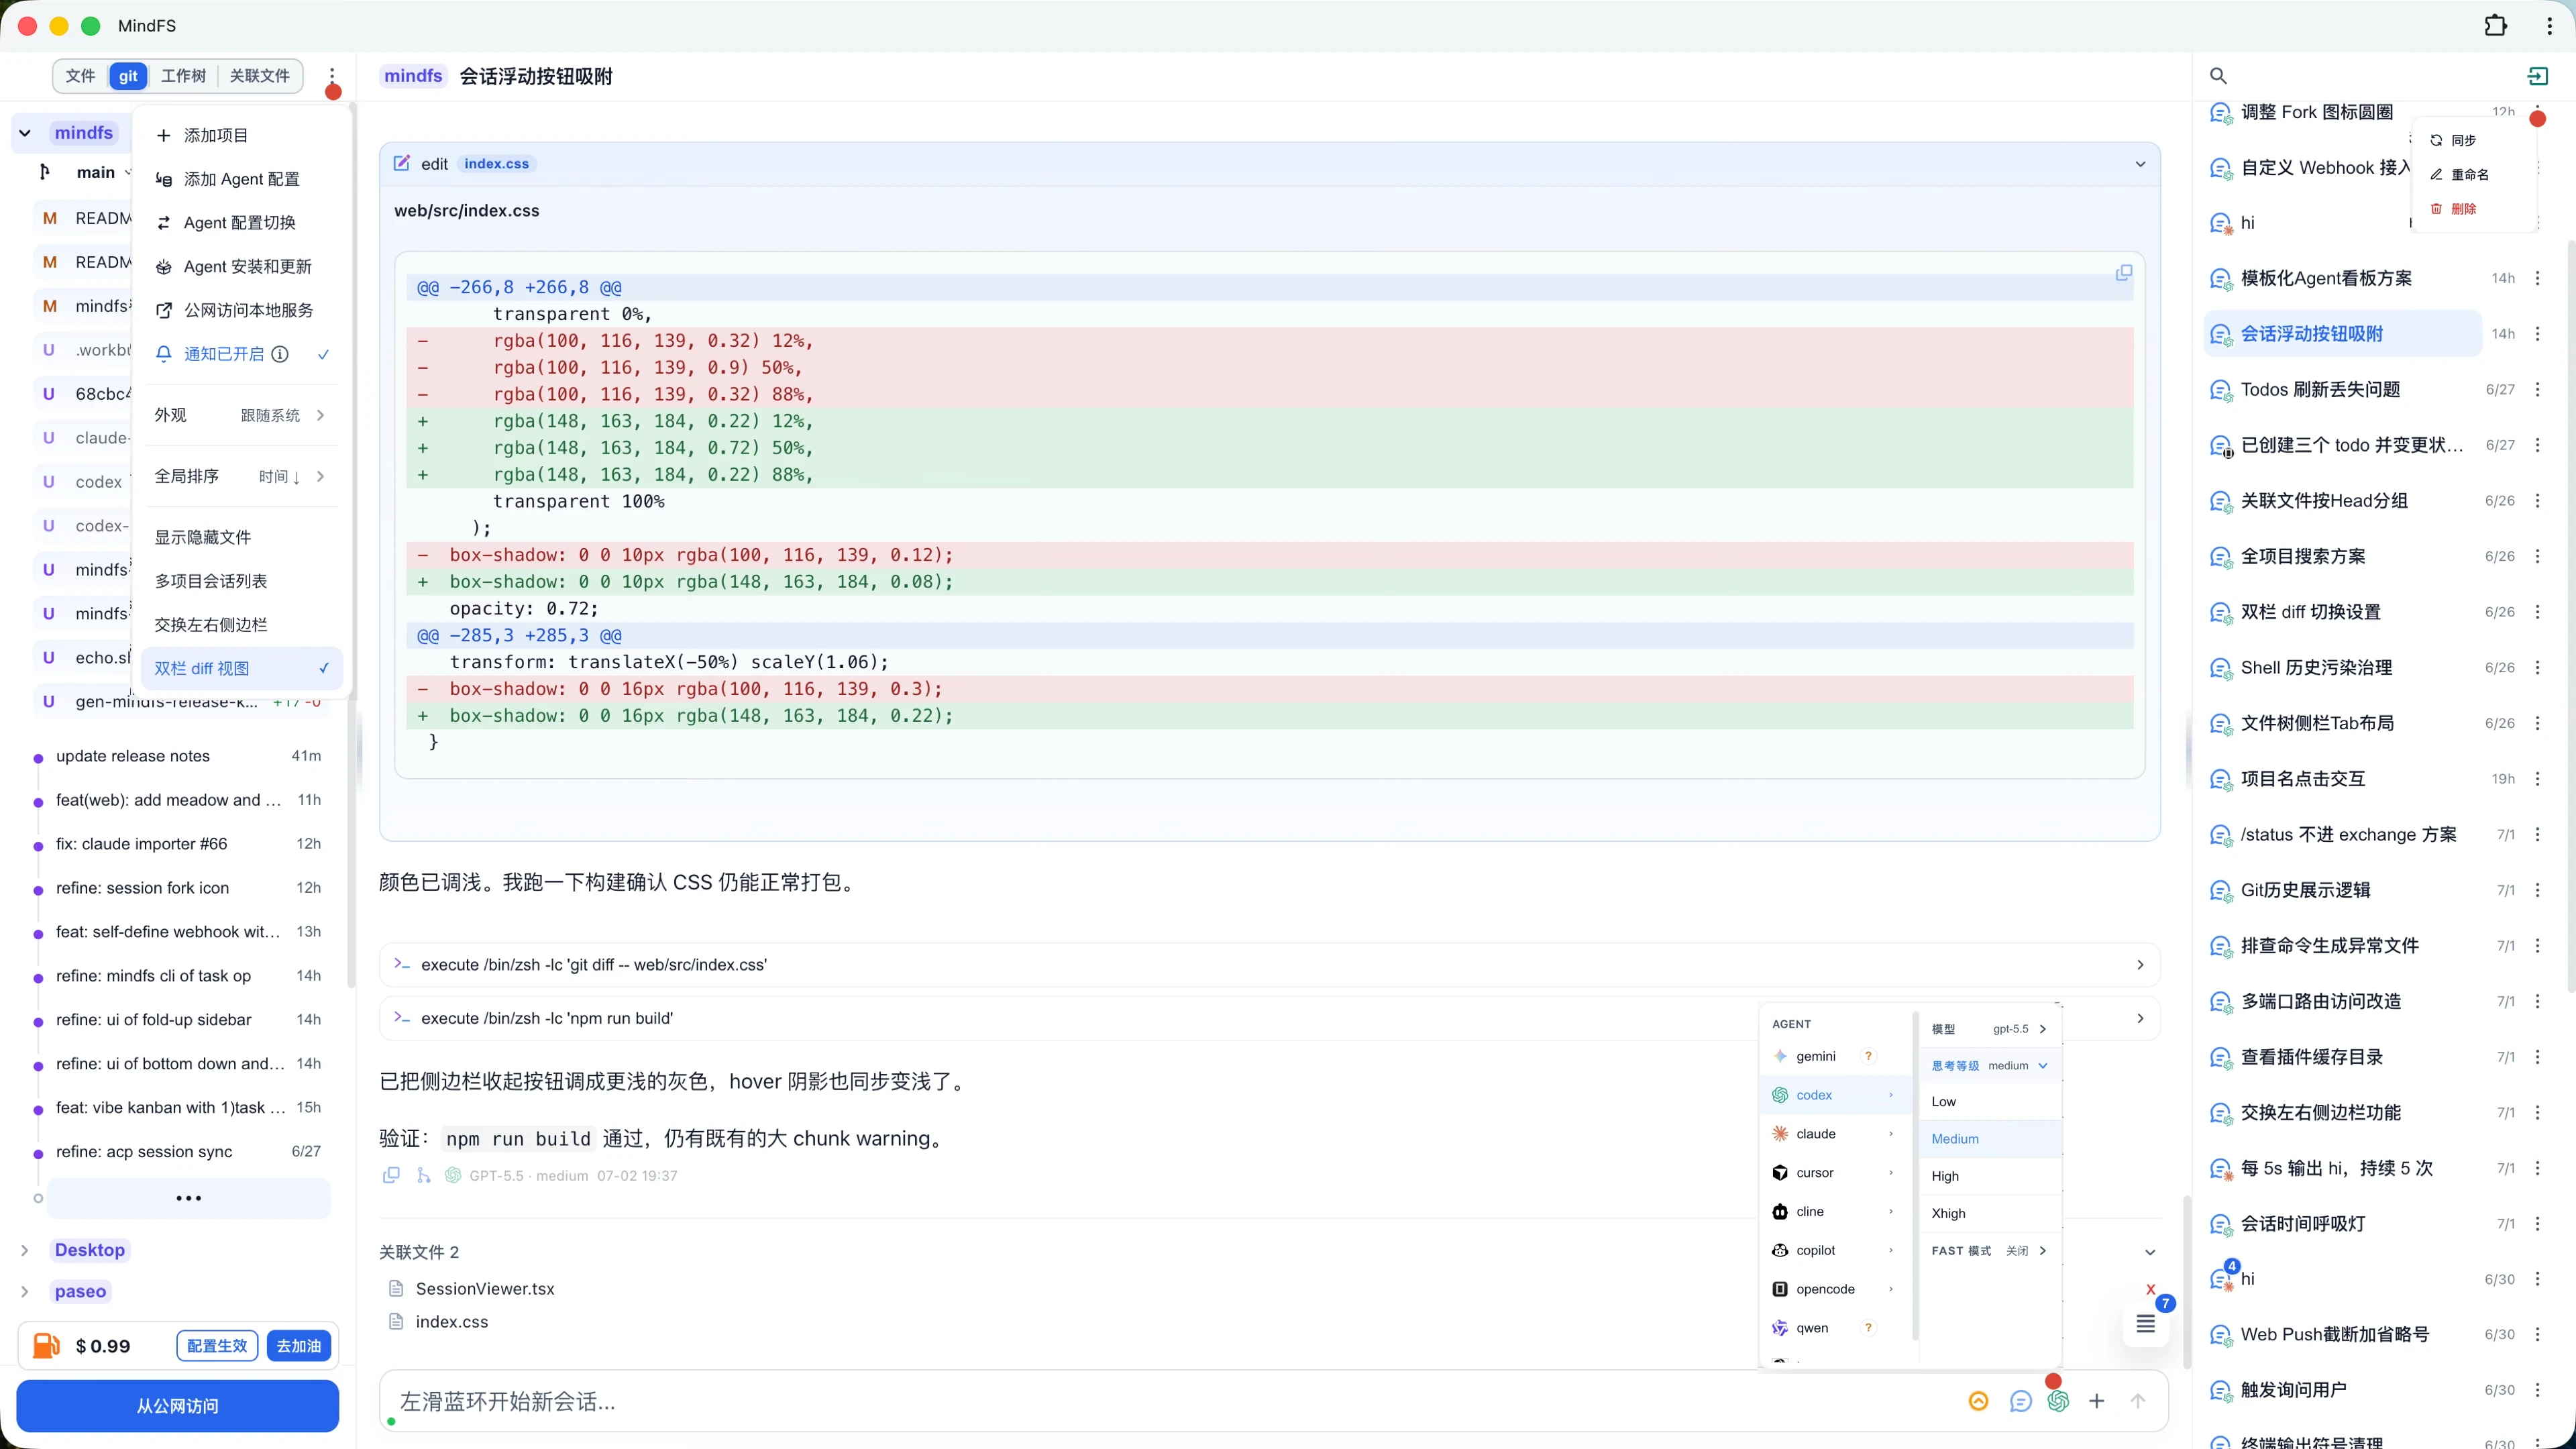Collapse the 思考等级 medium dropdown
This screenshot has width=2576, height=1449.
1990,1066
